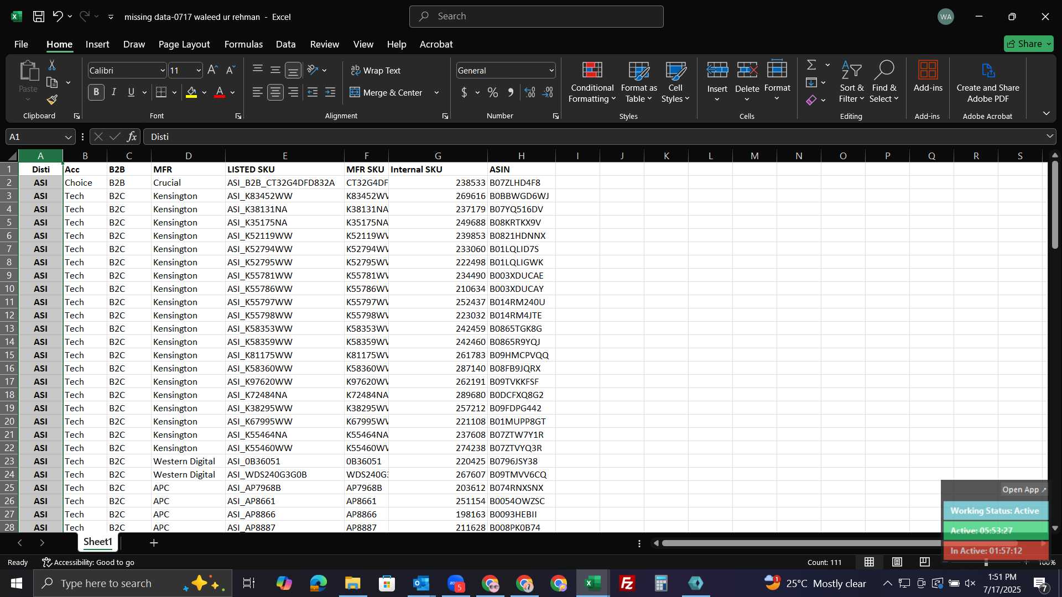Increase the cell indent

(330, 92)
